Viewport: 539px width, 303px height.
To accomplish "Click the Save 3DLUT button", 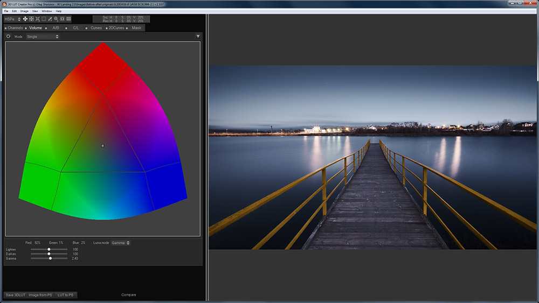I will (15, 295).
